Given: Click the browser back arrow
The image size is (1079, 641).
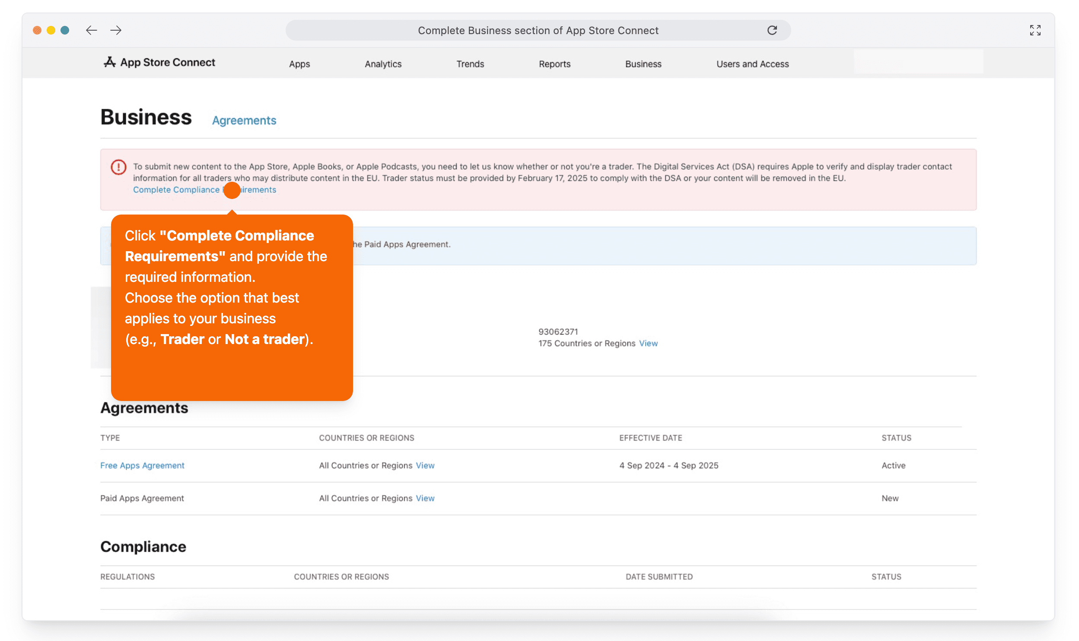Looking at the screenshot, I should (91, 30).
